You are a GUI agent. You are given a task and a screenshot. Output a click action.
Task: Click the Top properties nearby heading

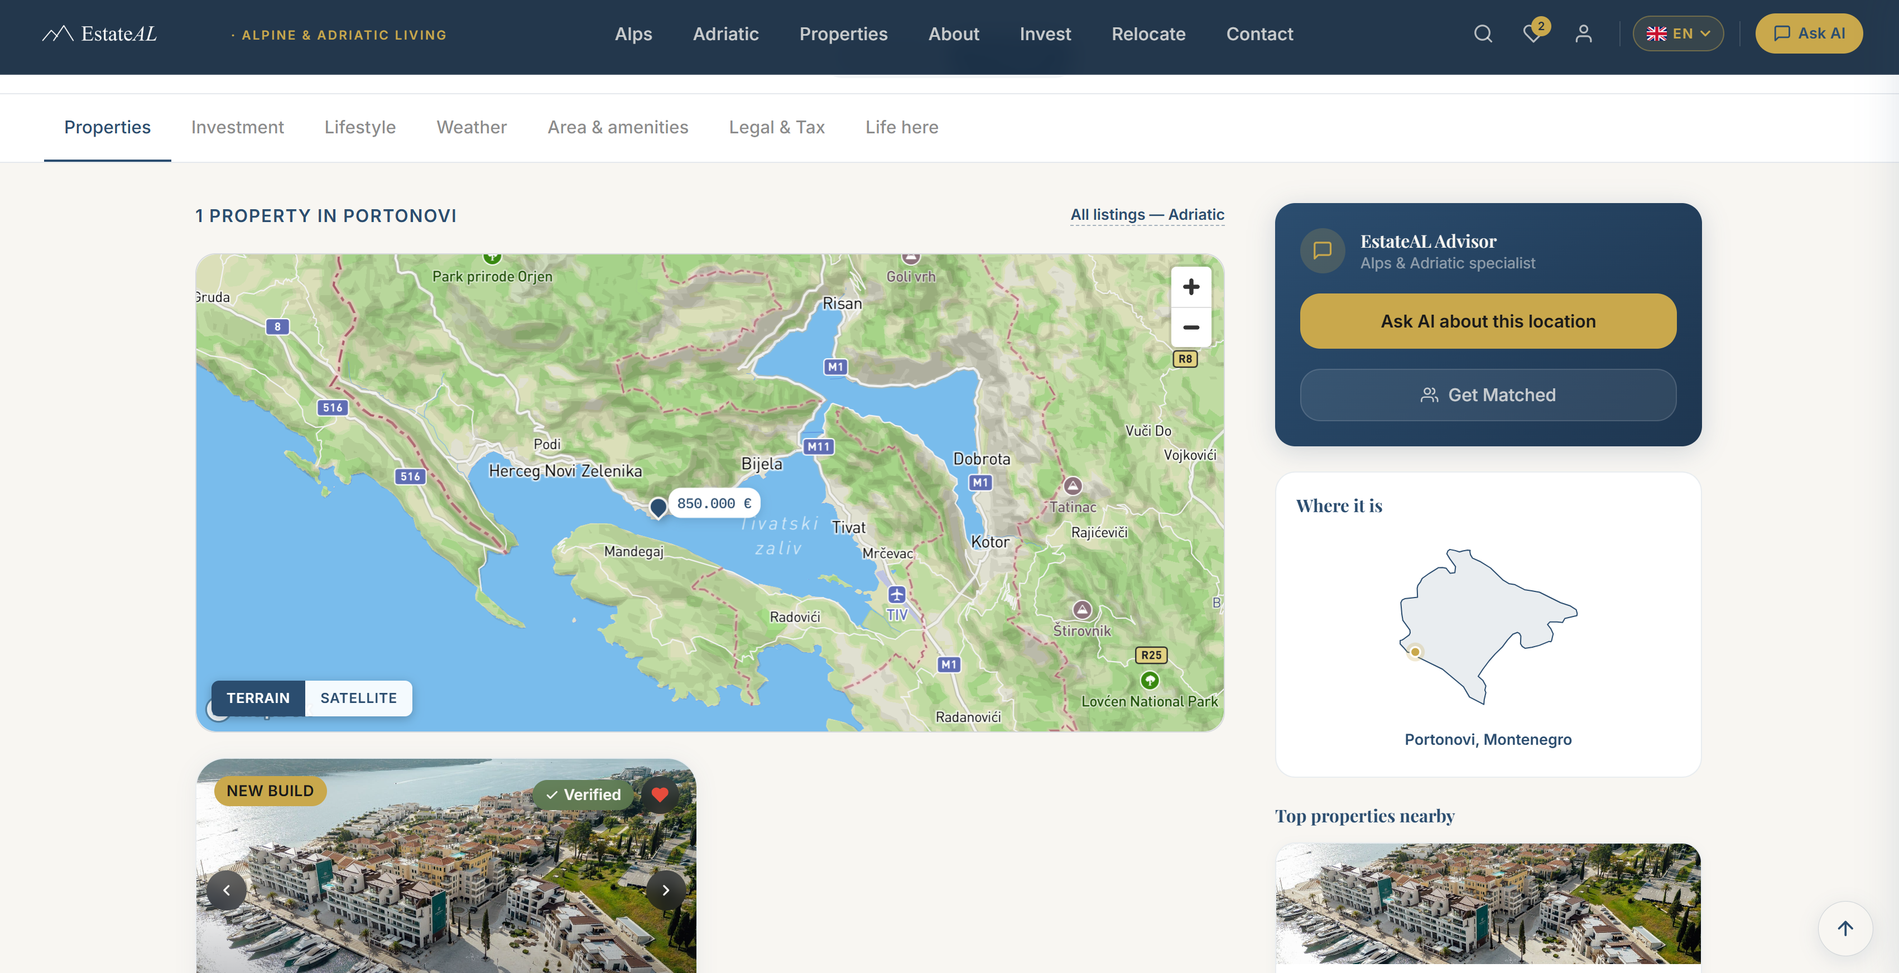click(1364, 816)
